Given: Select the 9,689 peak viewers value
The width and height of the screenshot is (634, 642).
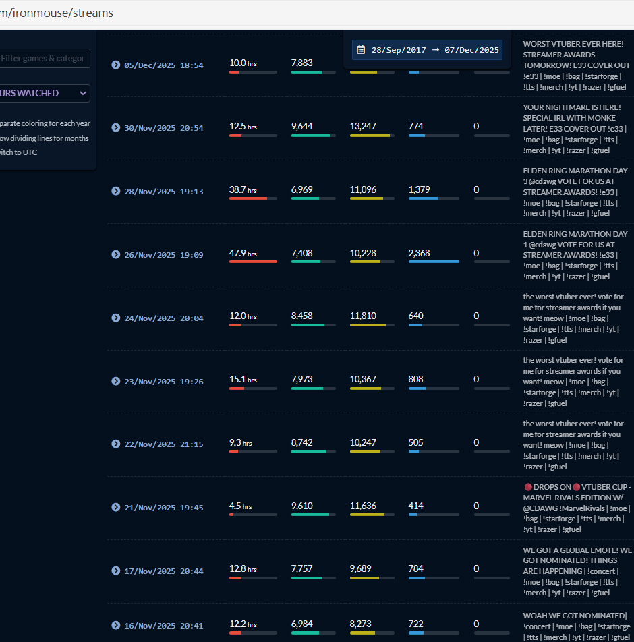Looking at the screenshot, I should pyautogui.click(x=360, y=569).
